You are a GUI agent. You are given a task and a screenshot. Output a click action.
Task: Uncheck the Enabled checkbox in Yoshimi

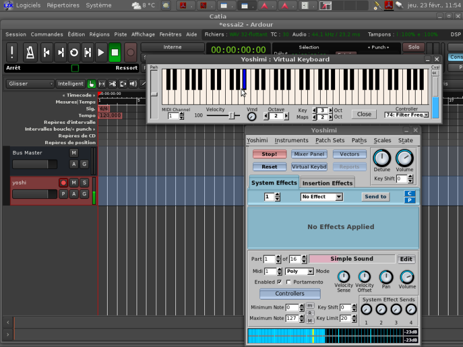click(280, 282)
